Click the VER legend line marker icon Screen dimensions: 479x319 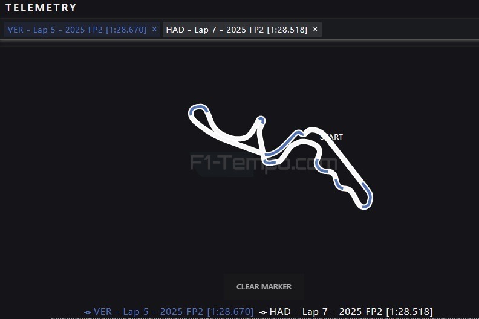coord(88,312)
